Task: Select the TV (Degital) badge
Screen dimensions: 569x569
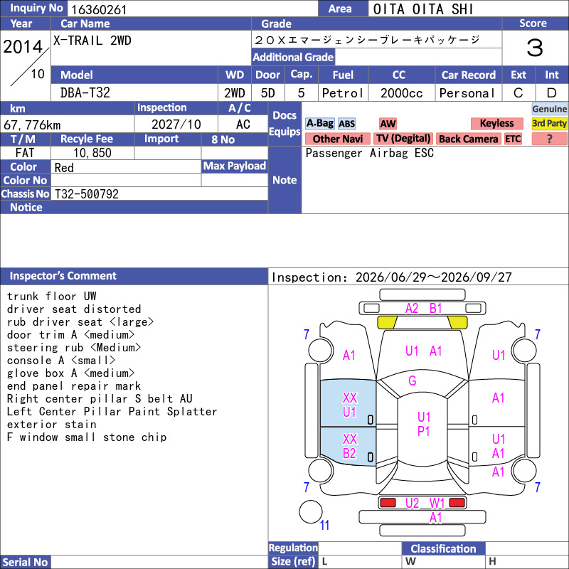Action: coord(403,139)
